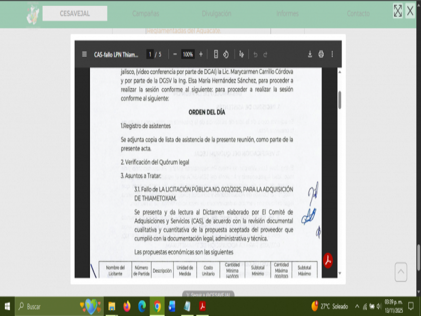
Task: Expand the PDF overlay to fullscreen
Action: 398,11
